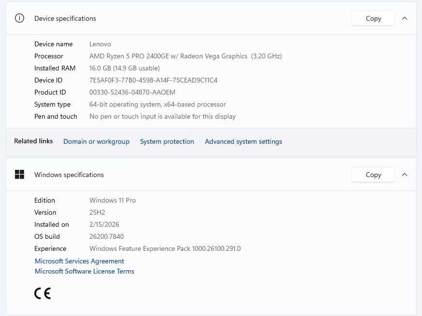422x316 pixels.
Task: Select the version value 25H2
Action: 97,212
